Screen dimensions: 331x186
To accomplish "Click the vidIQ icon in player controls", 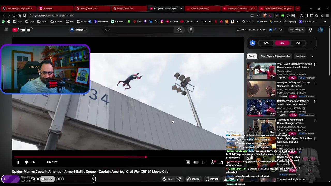I will pos(188,162).
